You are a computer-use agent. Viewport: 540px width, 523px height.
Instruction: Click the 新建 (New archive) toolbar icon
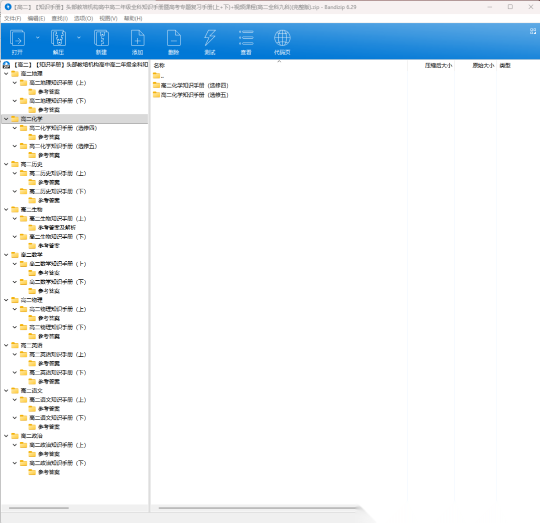click(101, 39)
